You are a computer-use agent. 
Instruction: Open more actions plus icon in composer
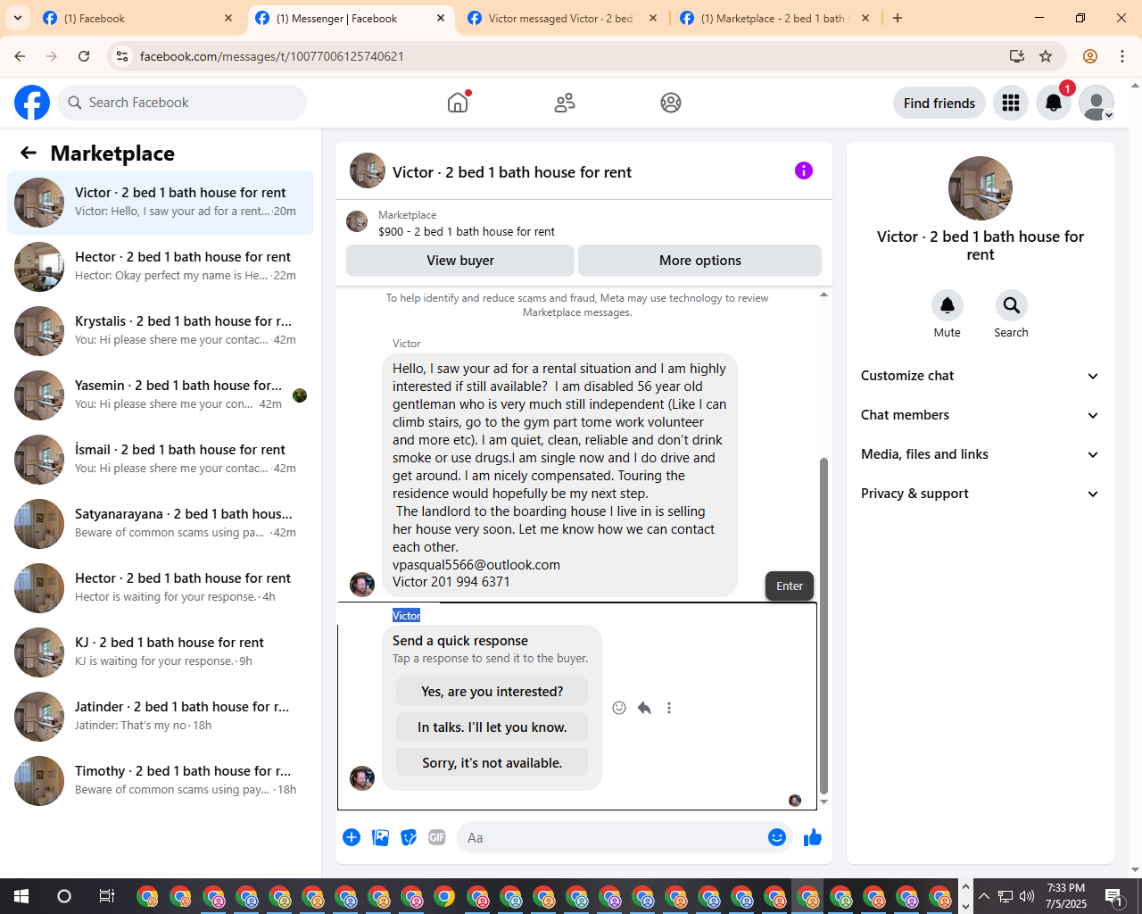352,837
